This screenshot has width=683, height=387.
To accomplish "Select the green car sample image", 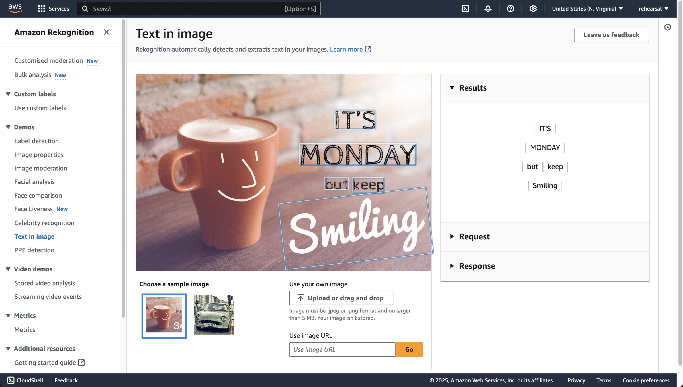I will point(214,315).
